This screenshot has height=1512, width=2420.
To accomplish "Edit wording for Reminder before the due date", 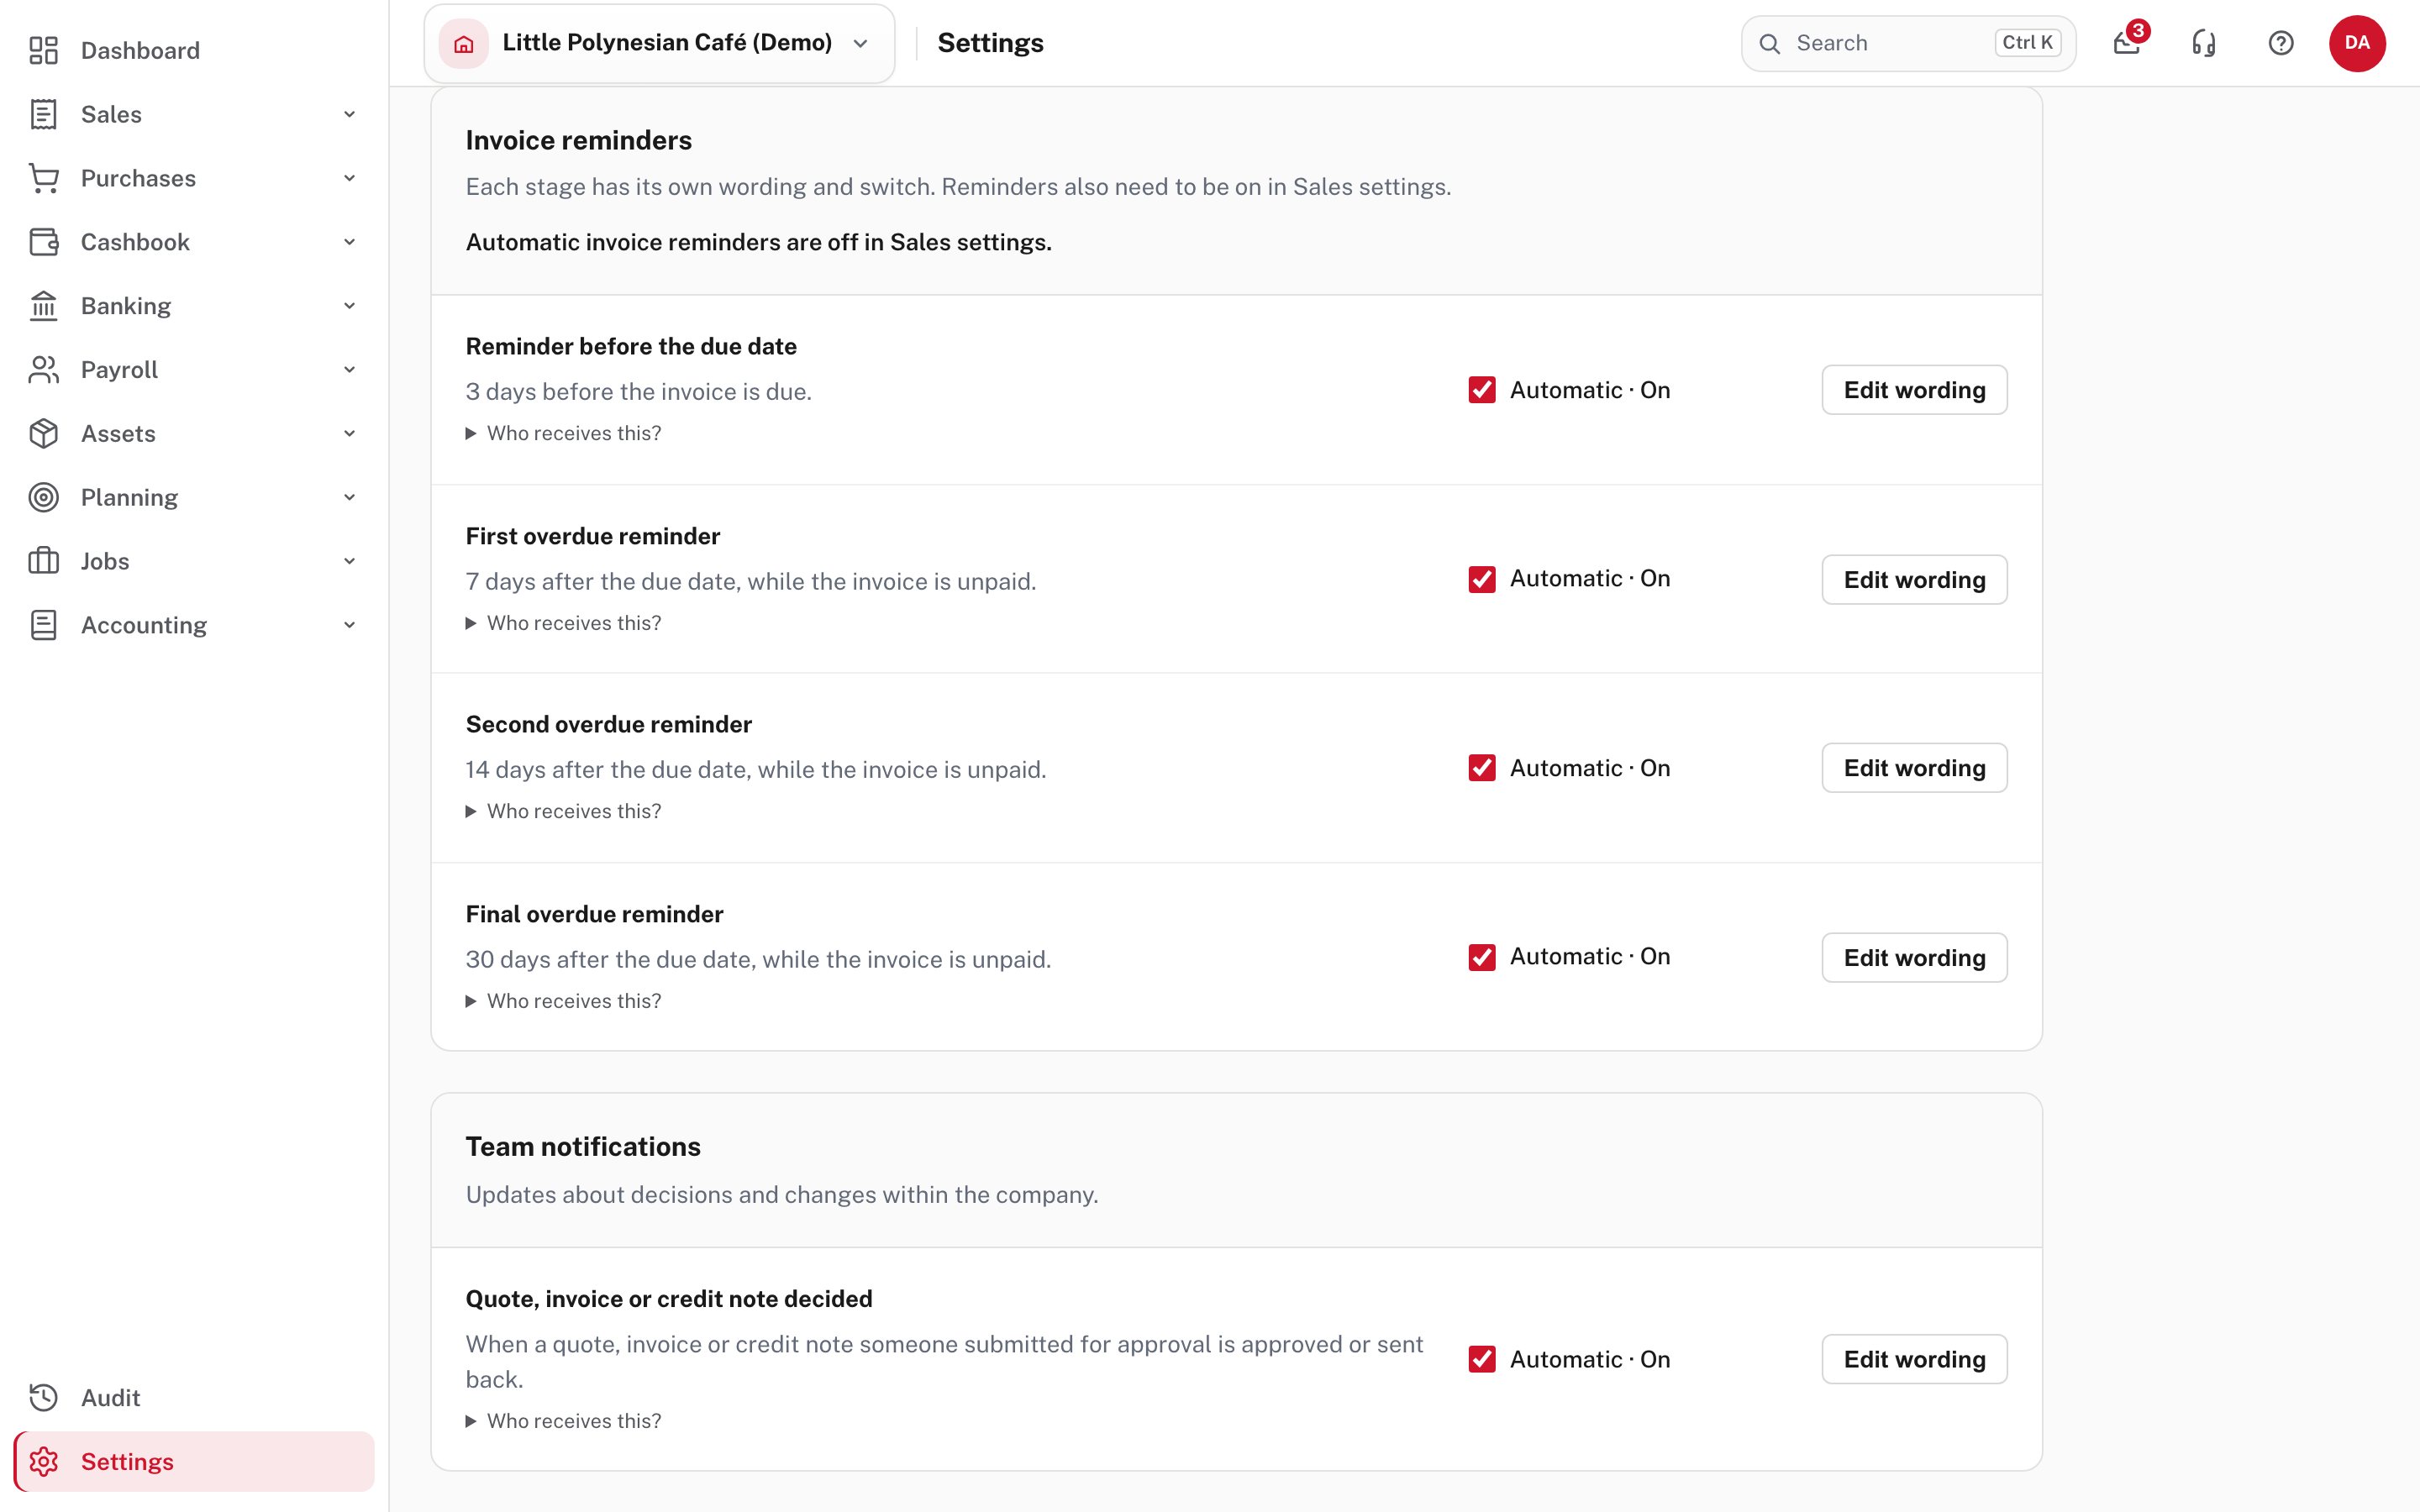I will click(1914, 390).
